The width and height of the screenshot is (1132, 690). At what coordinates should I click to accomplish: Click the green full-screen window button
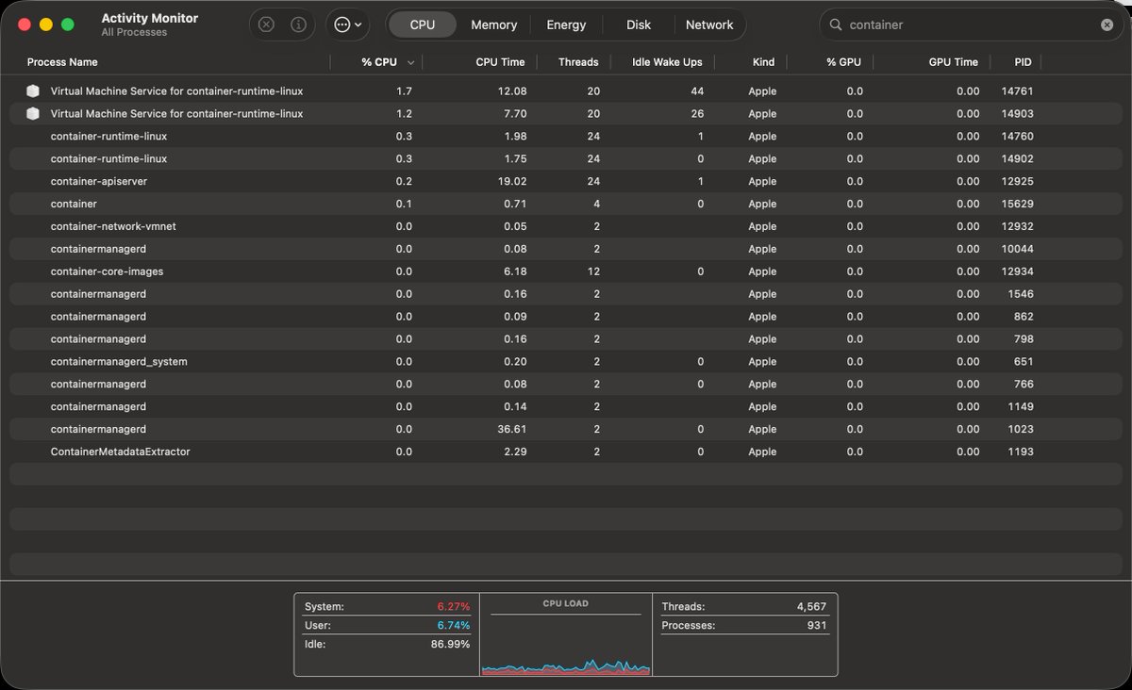pos(68,25)
